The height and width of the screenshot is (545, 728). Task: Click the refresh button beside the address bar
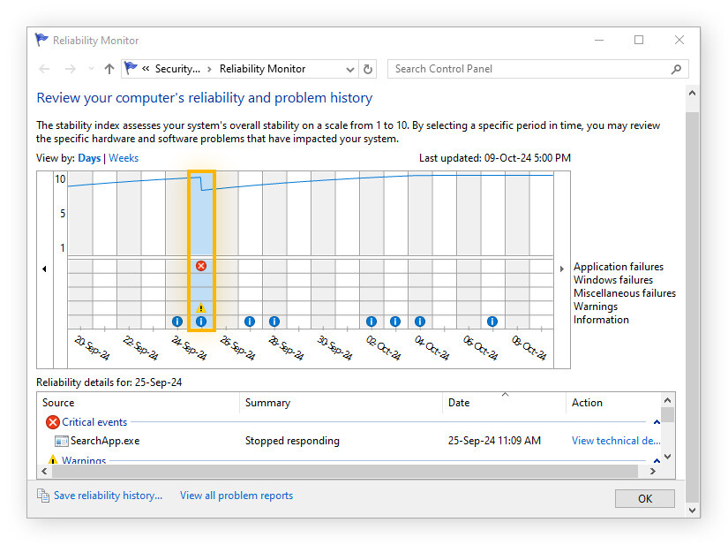click(x=368, y=69)
